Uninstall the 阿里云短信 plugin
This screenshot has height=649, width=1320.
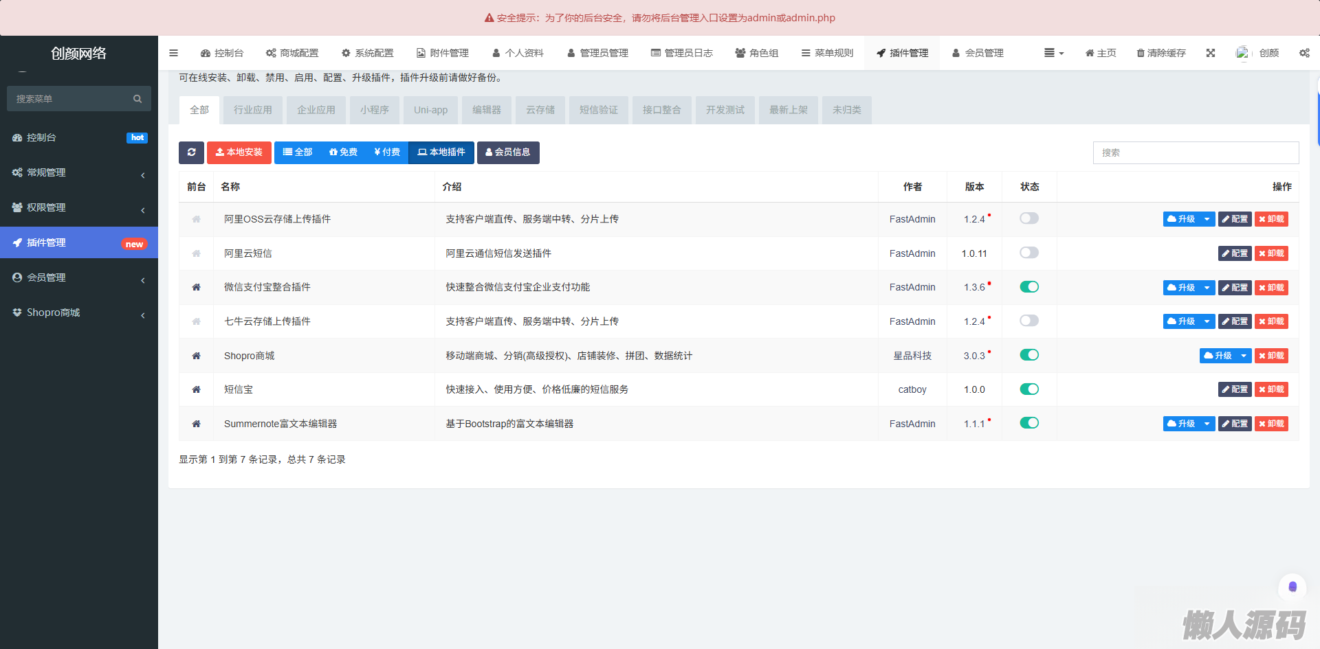1270,253
